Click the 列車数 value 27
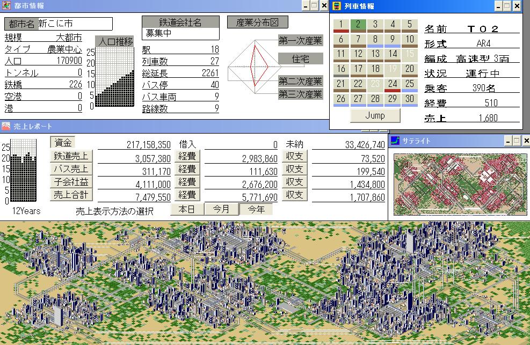 215,61
